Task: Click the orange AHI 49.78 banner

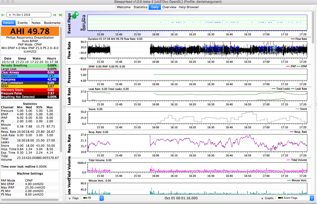Action: (30, 31)
